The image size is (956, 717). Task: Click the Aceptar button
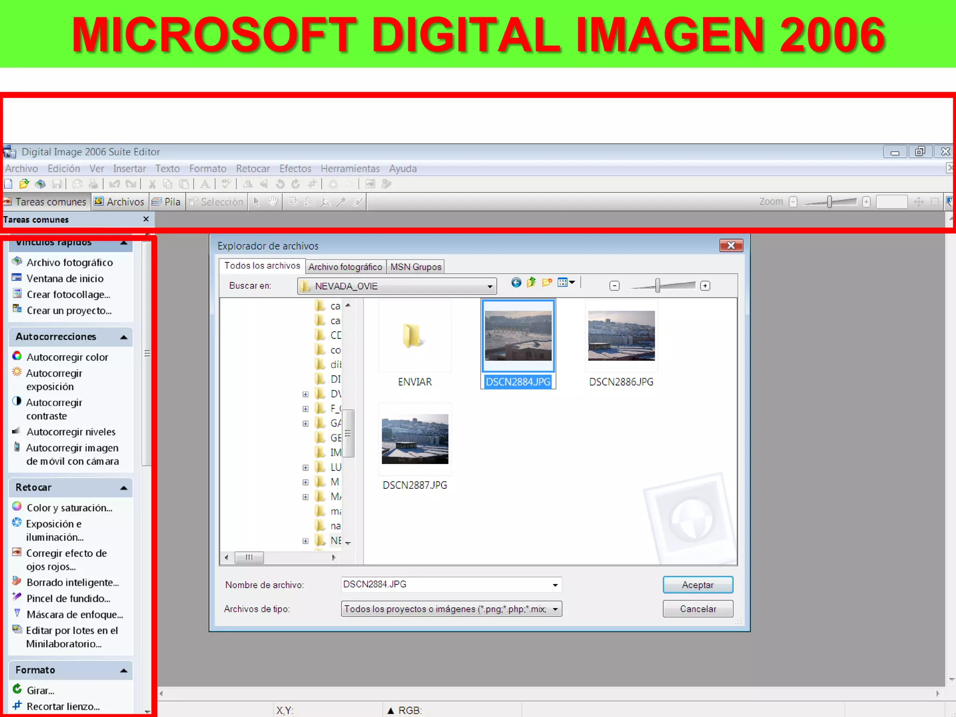click(697, 585)
